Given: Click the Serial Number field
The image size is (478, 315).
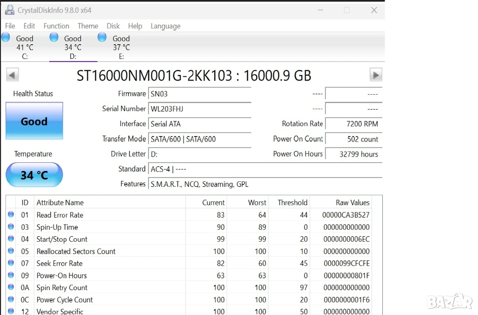Looking at the screenshot, I should [x=199, y=109].
